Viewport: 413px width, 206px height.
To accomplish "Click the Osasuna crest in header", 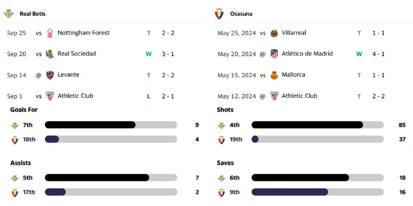I will tap(219, 13).
